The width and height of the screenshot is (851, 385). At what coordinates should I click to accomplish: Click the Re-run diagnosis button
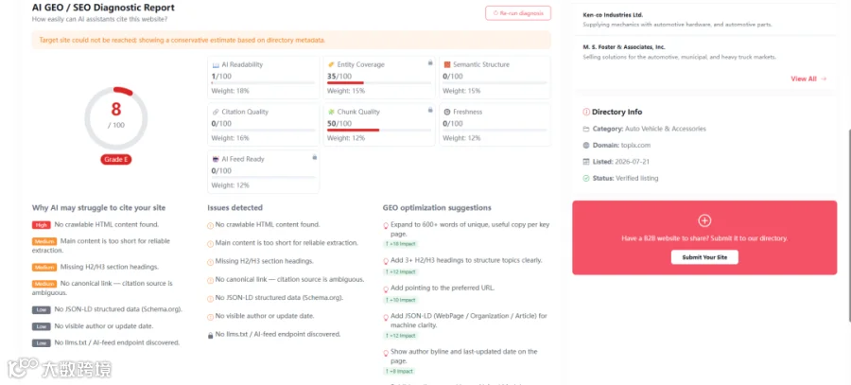click(x=518, y=13)
